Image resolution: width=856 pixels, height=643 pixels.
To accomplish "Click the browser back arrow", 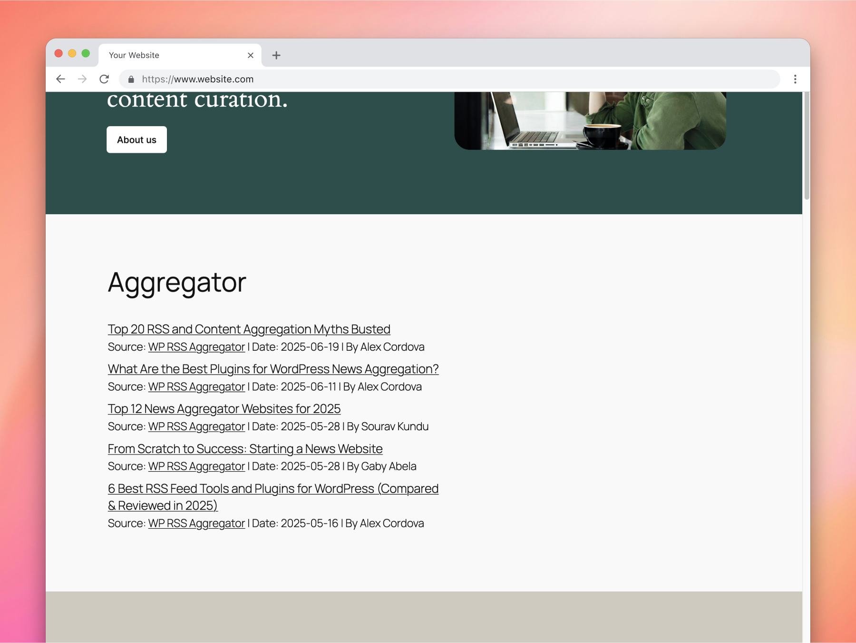I will [60, 79].
